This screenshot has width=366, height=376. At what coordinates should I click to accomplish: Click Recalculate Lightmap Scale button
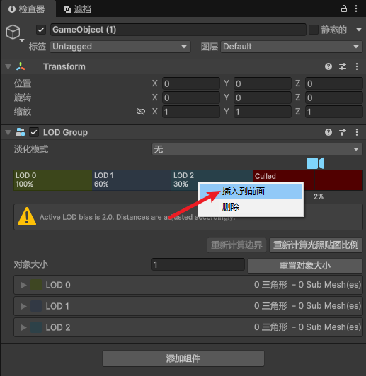click(x=316, y=245)
